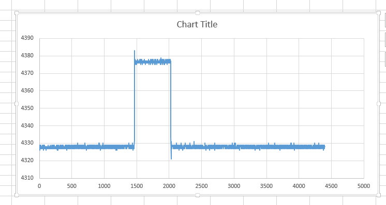Click the 4350 vertical axis label
Viewport: 386px width, 205px height.
27,107
